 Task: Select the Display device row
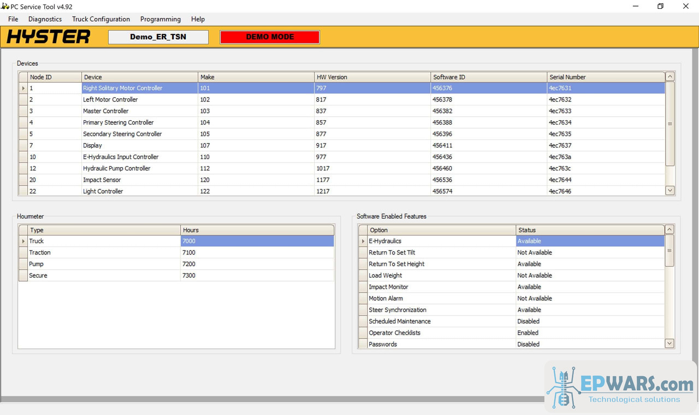tap(342, 145)
